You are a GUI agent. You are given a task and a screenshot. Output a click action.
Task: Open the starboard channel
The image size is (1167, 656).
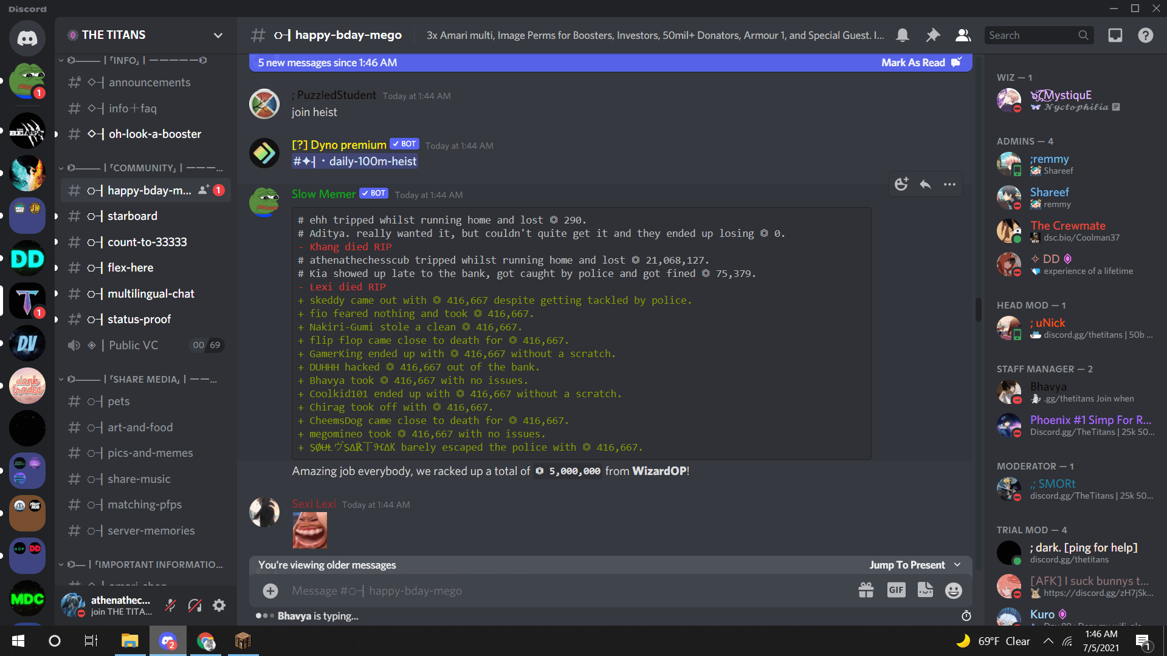click(132, 216)
